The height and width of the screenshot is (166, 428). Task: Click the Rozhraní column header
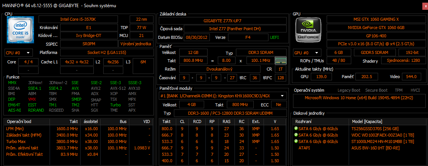pyautogui.click(x=321, y=121)
